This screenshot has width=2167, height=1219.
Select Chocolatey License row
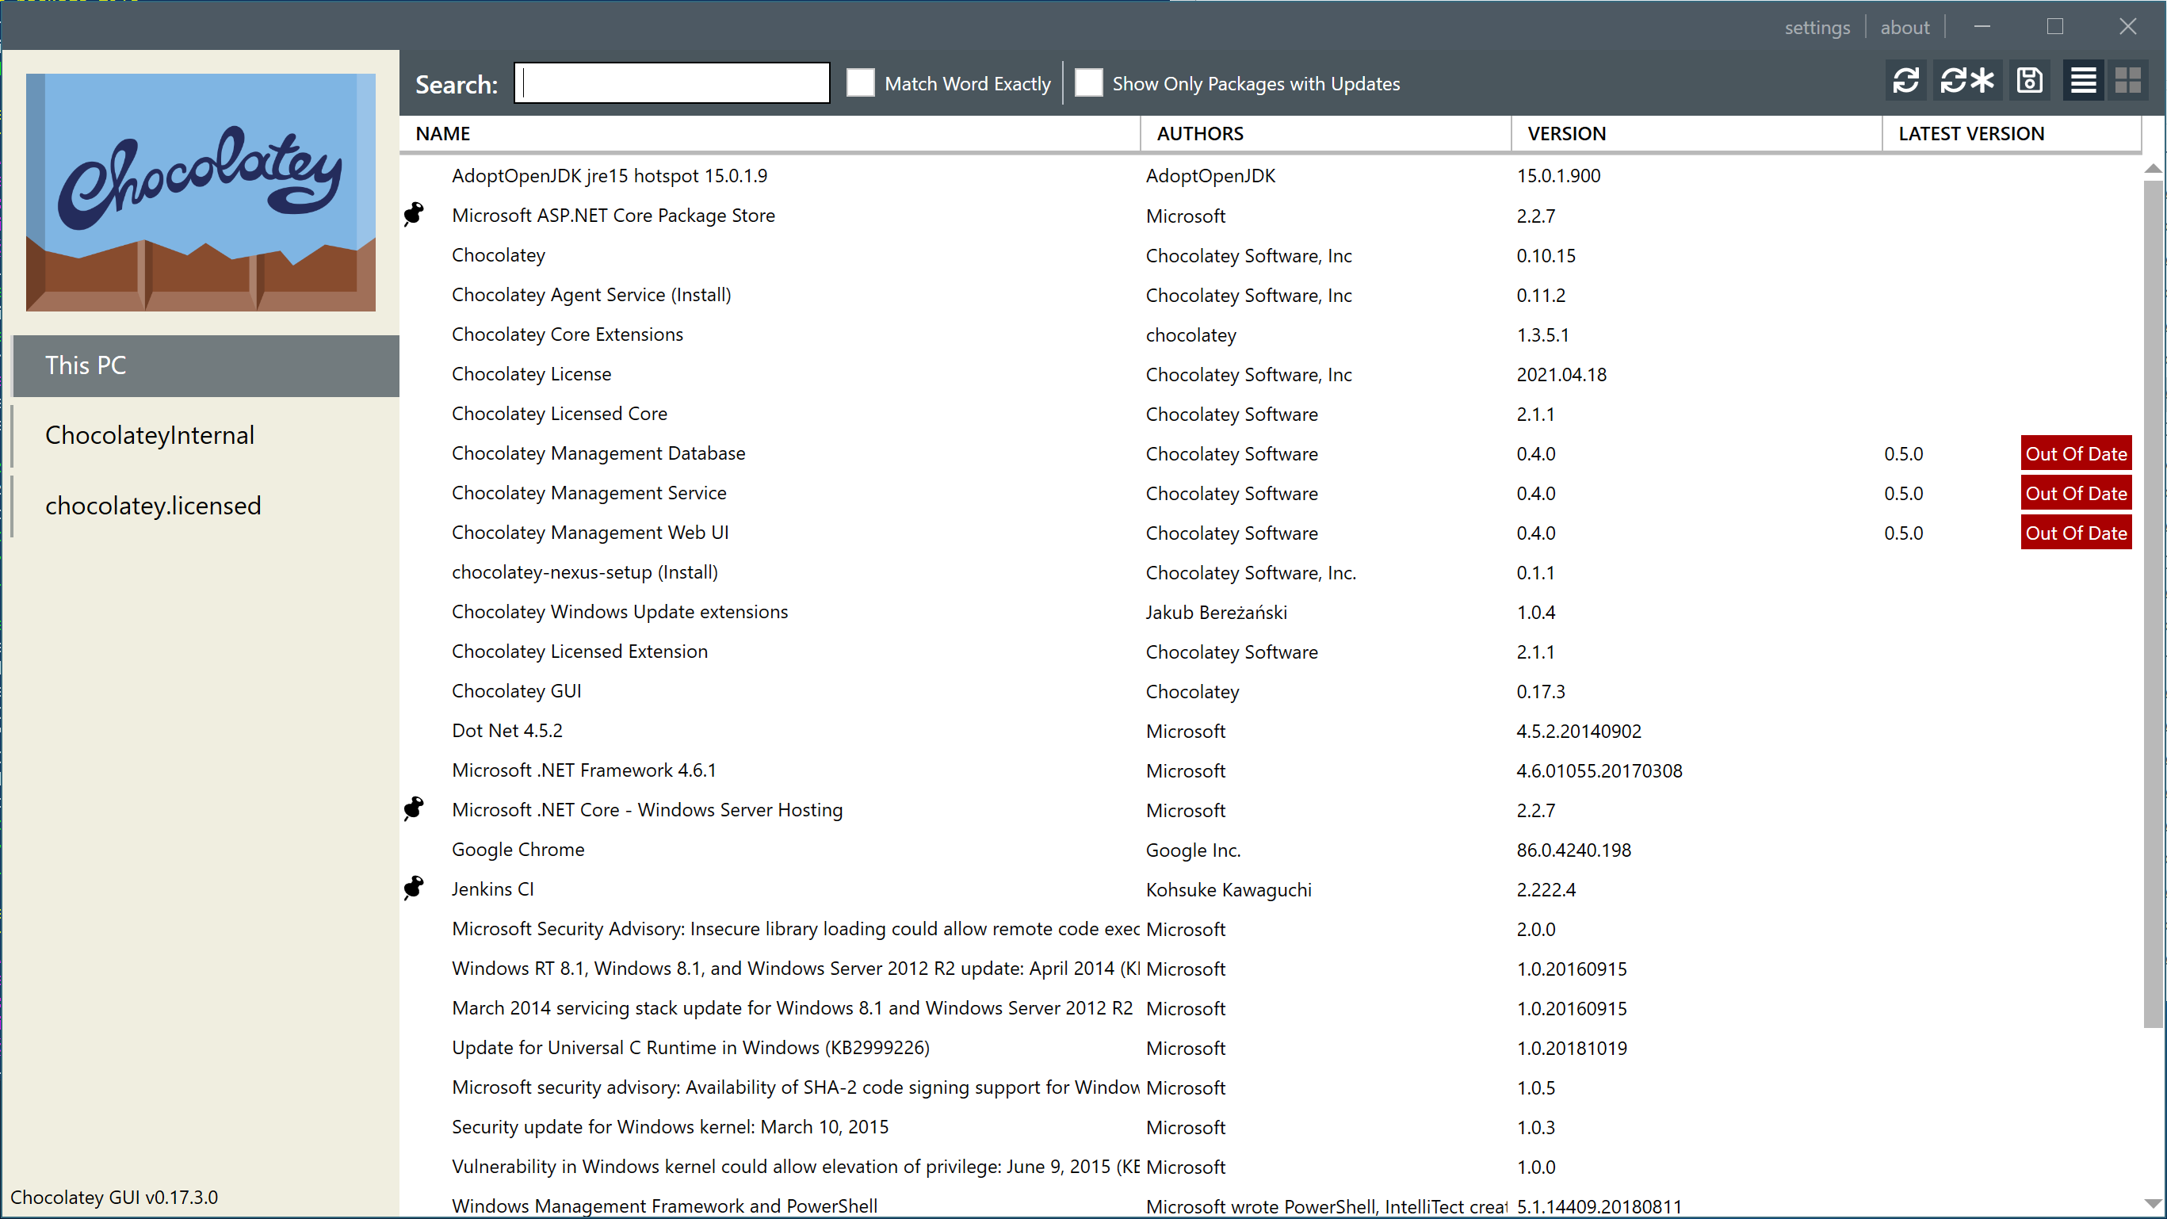pyautogui.click(x=1271, y=373)
